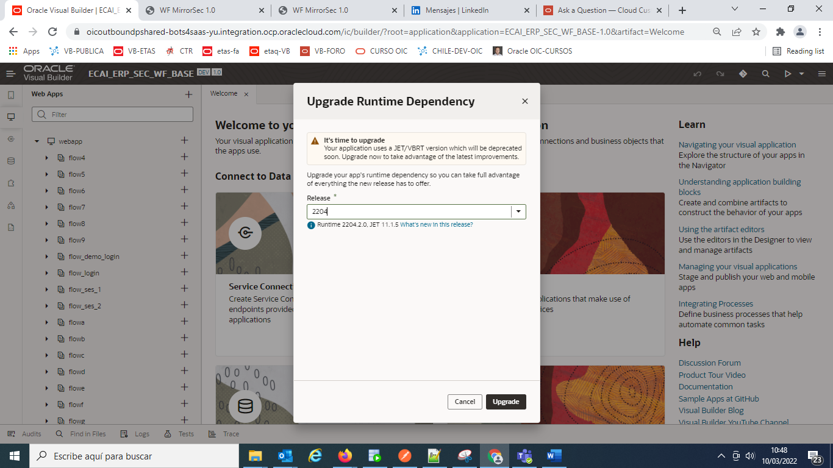
Task: Open the dropdown beside the play icon
Action: tap(801, 74)
